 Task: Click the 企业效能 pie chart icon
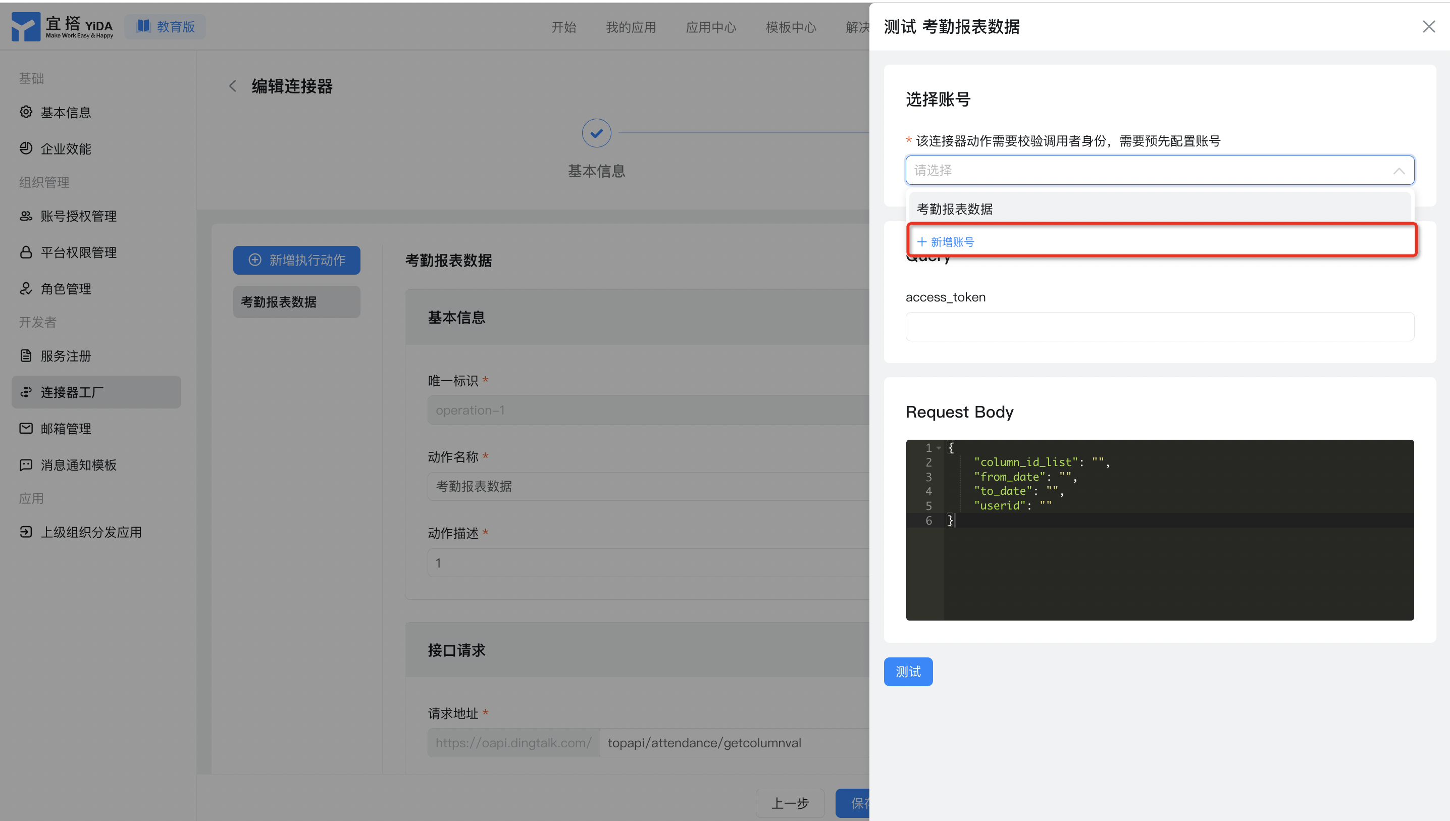click(26, 148)
